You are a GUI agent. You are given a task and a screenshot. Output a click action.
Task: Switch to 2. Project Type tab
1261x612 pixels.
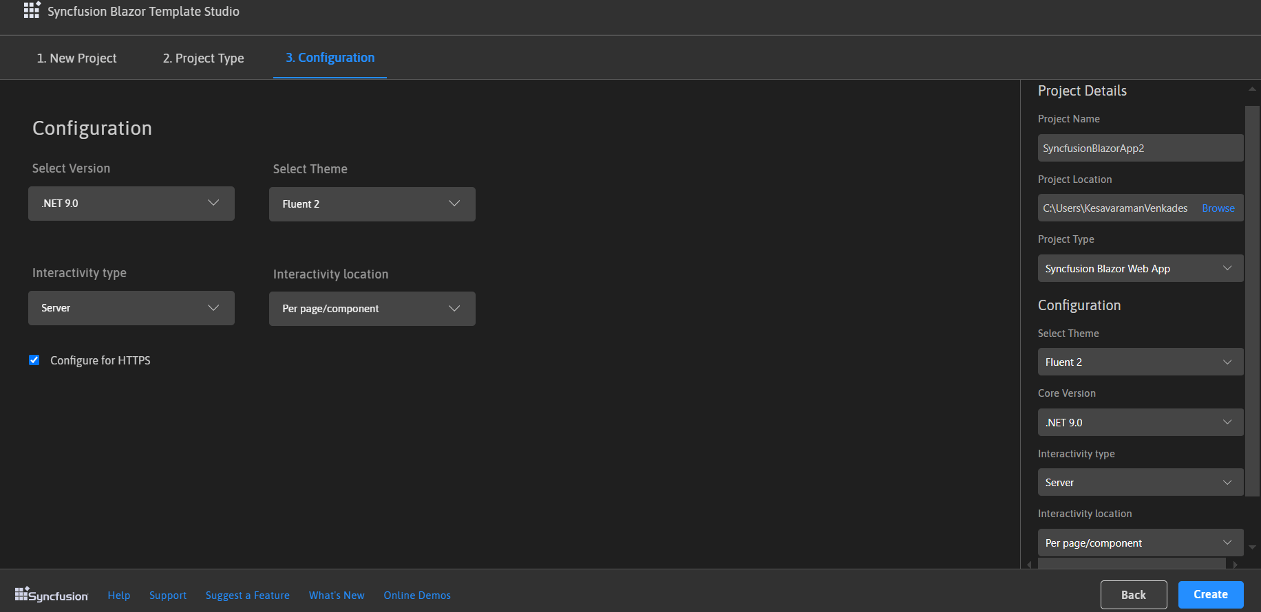pyautogui.click(x=203, y=58)
